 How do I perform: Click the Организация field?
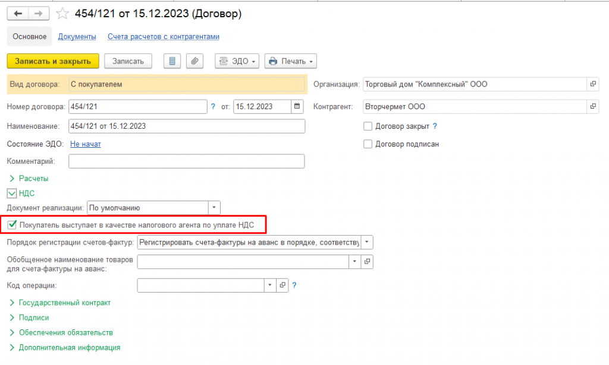(475, 84)
